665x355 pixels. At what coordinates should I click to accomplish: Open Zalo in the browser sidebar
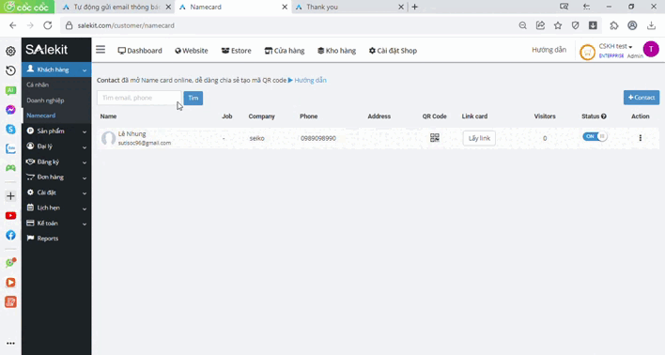[x=10, y=148]
